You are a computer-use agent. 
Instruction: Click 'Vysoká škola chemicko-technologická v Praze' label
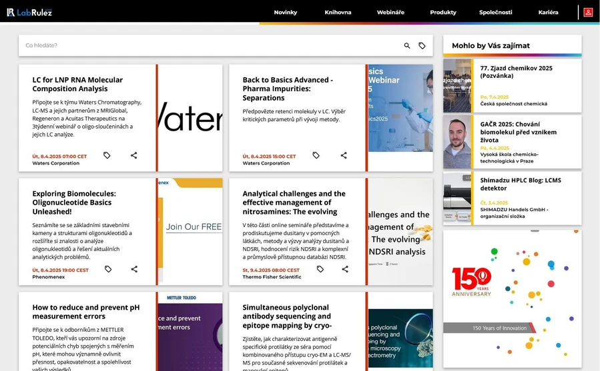[509, 158]
